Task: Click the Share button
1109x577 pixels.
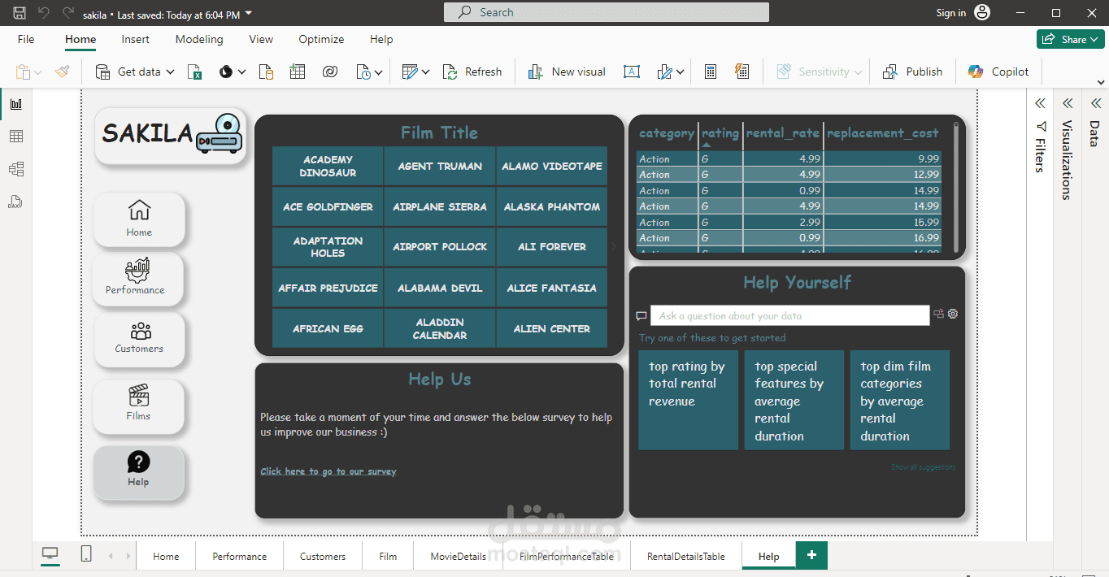Action: (1070, 39)
